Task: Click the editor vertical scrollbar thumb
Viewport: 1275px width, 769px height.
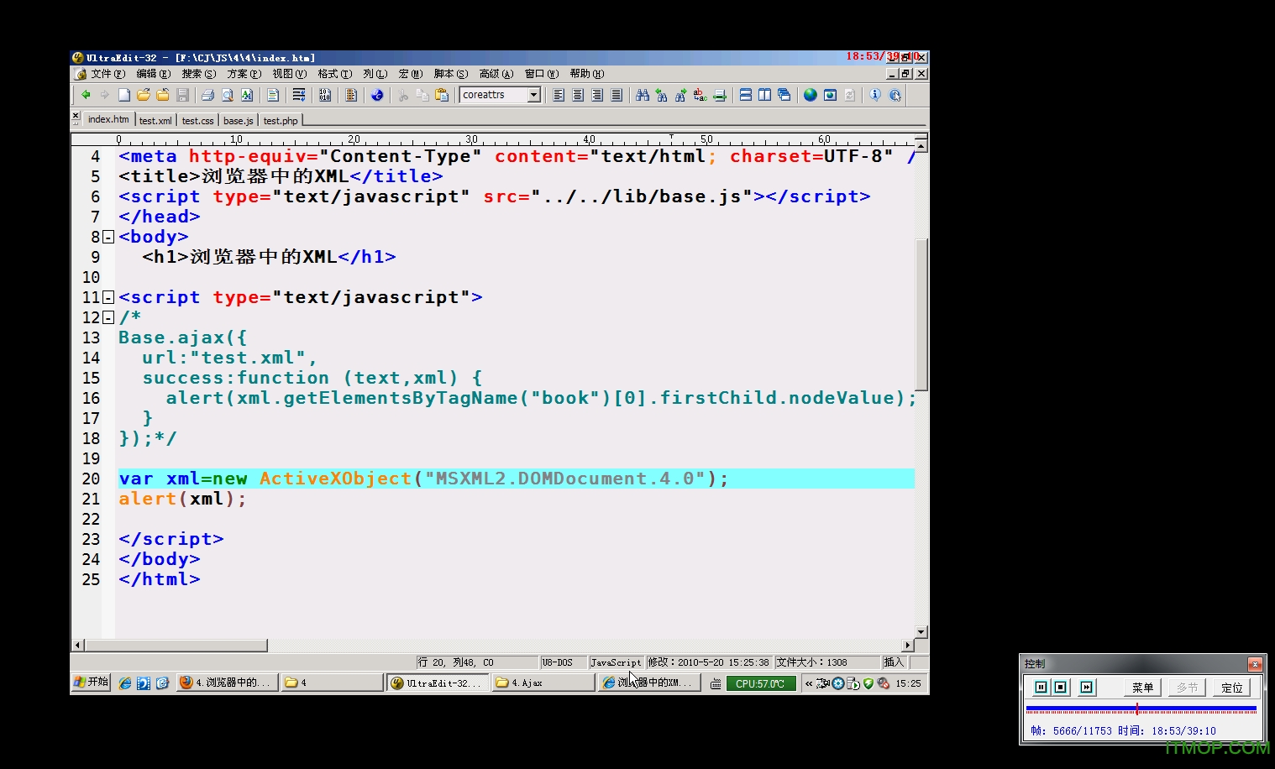Action: [921, 315]
